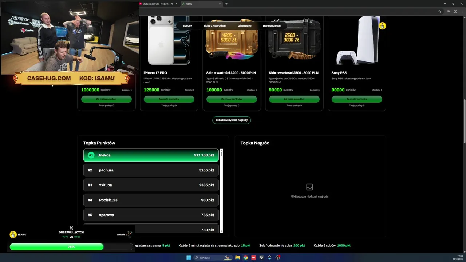Open the headset avatar app in taskbar

click(x=269, y=258)
